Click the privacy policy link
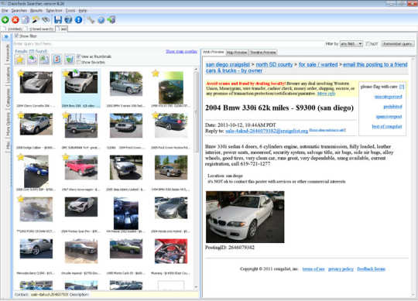Image resolution: width=418 pixels, height=301 pixels. (341, 269)
